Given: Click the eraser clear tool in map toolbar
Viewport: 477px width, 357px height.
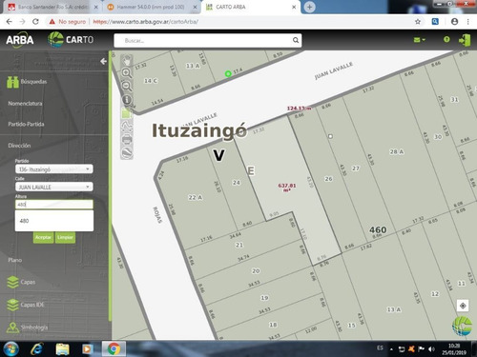Looking at the screenshot, I should tap(127, 152).
